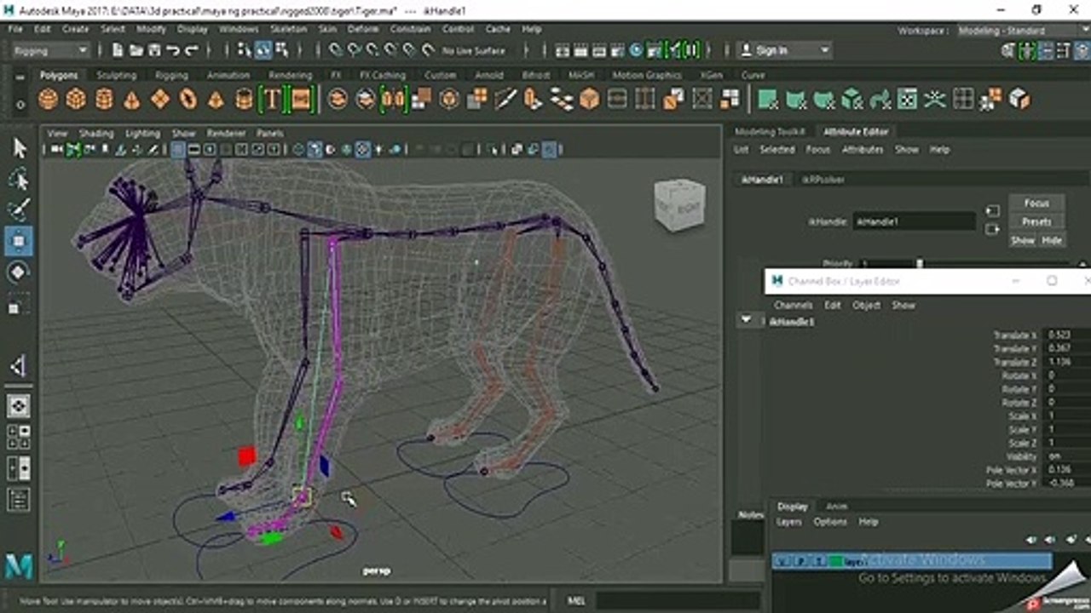Toggle the P playback box in layer1
Image resolution: width=1091 pixels, height=613 pixels.
pyautogui.click(x=801, y=562)
